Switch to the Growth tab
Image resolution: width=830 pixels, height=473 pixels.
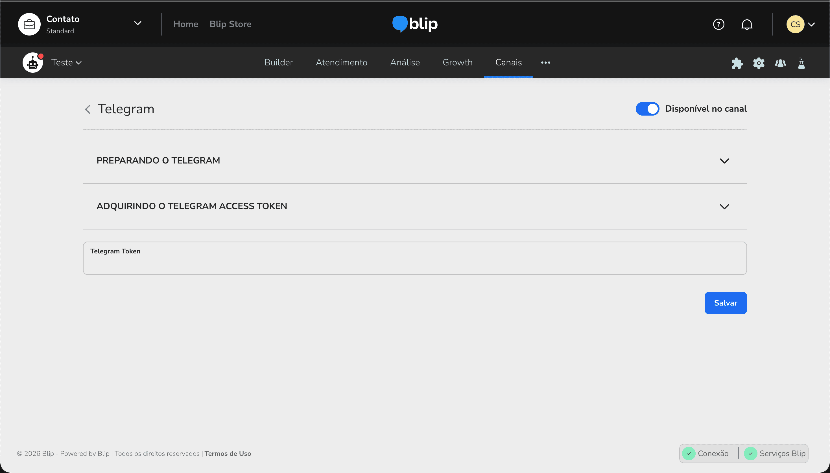pos(457,62)
